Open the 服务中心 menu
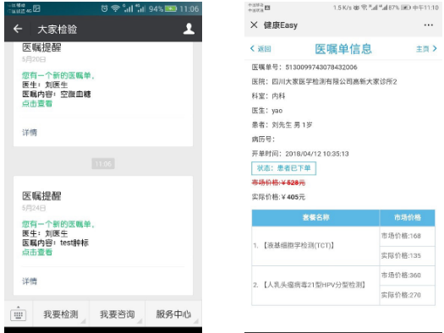The image size is (444, 333). [x=173, y=314]
